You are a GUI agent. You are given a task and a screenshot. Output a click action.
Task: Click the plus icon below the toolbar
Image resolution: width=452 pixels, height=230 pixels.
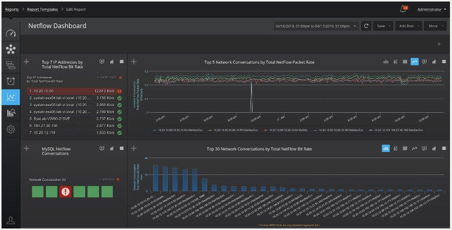(439, 44)
